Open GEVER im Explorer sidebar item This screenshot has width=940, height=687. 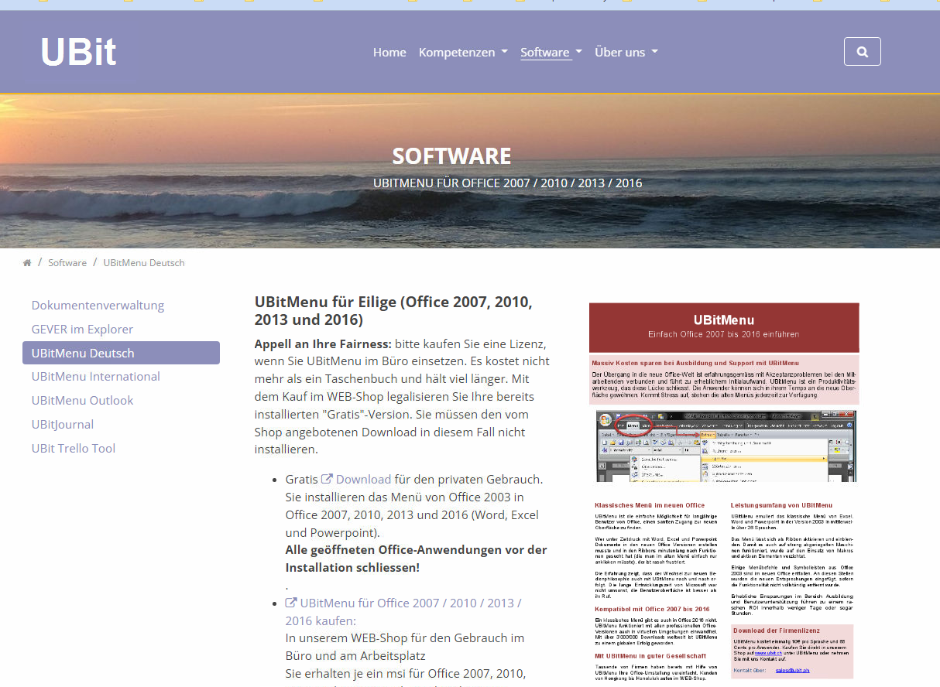82,329
